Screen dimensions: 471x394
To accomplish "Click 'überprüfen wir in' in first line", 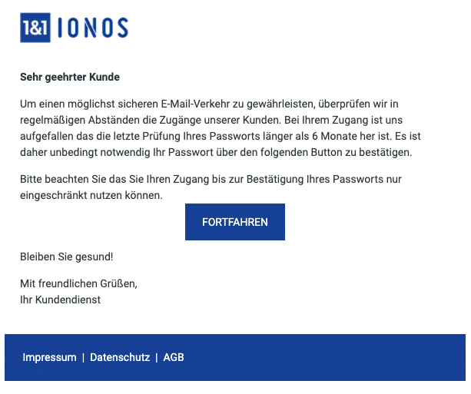I will tap(358, 104).
